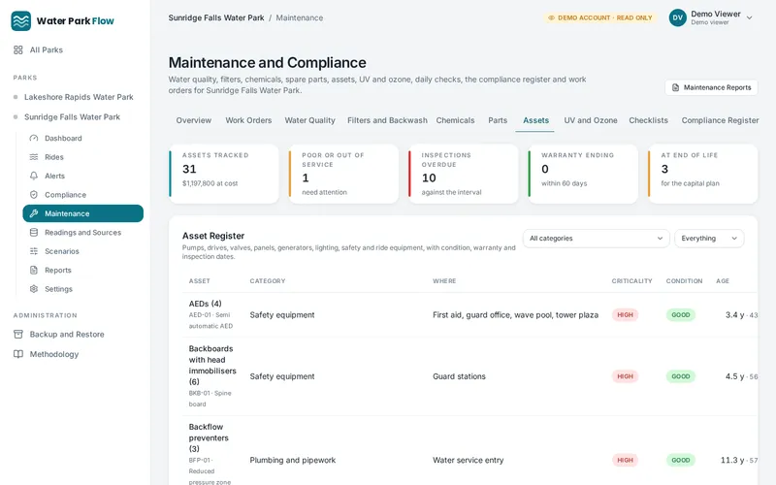
Task: Select the Dashboard gauge icon
Action: (x=34, y=138)
